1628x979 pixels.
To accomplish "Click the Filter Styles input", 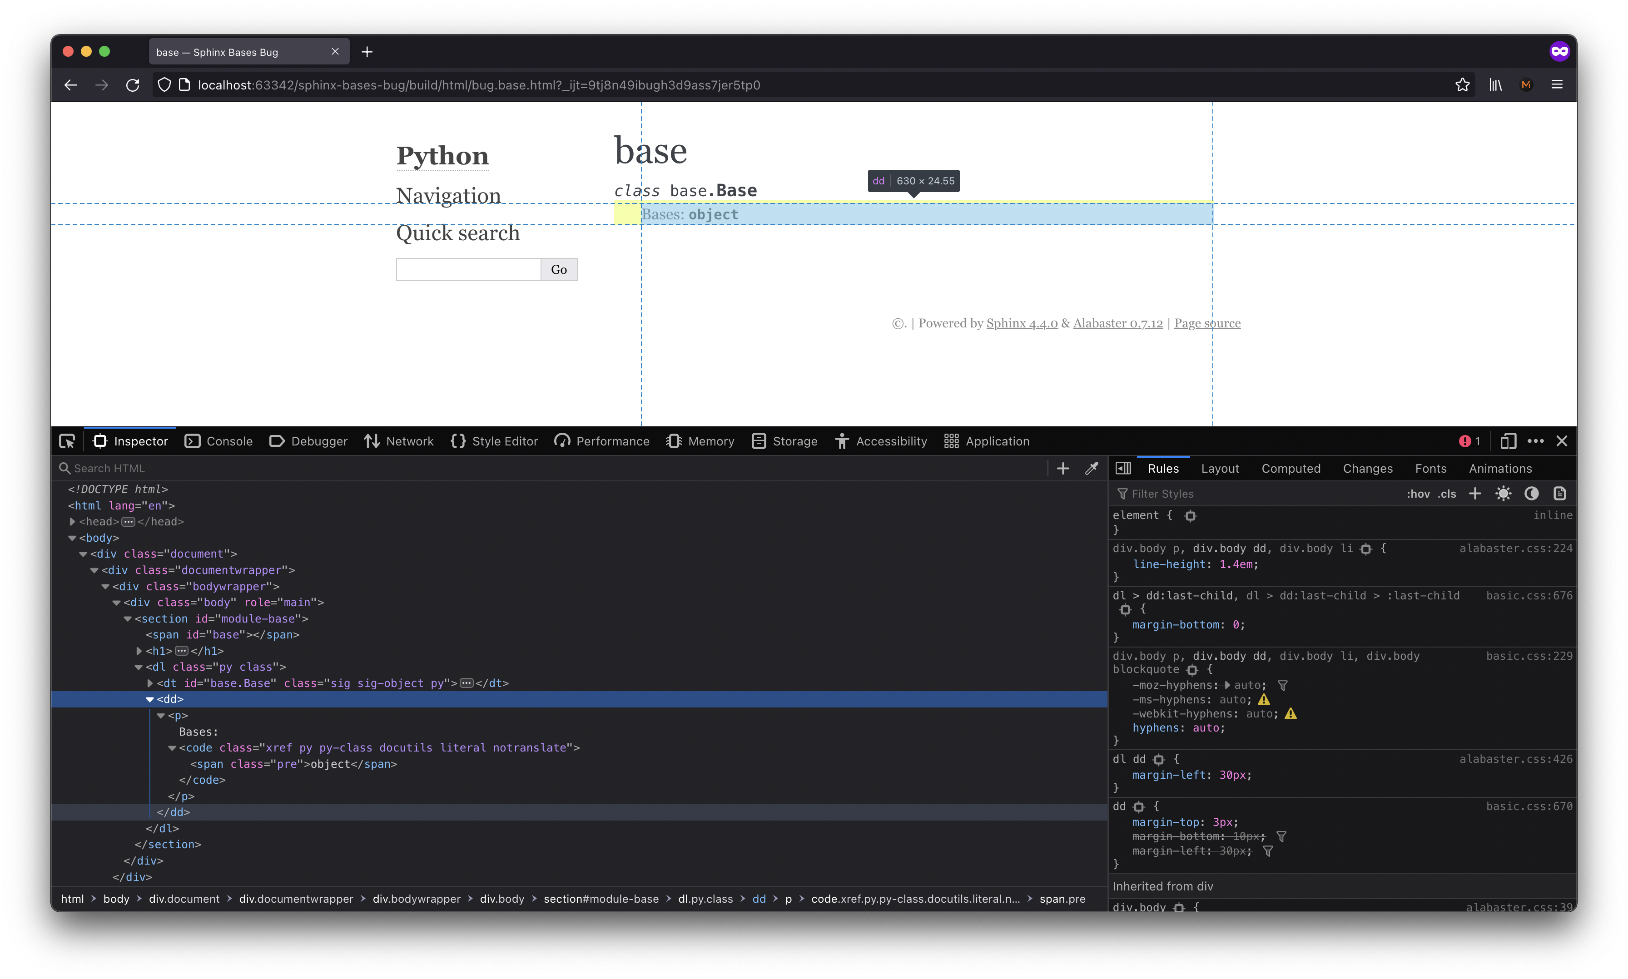I will (x=1254, y=494).
